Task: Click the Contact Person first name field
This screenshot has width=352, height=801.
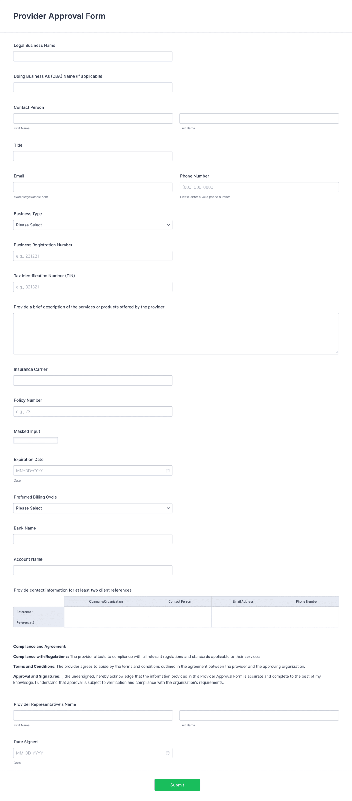Action: pyautogui.click(x=93, y=118)
